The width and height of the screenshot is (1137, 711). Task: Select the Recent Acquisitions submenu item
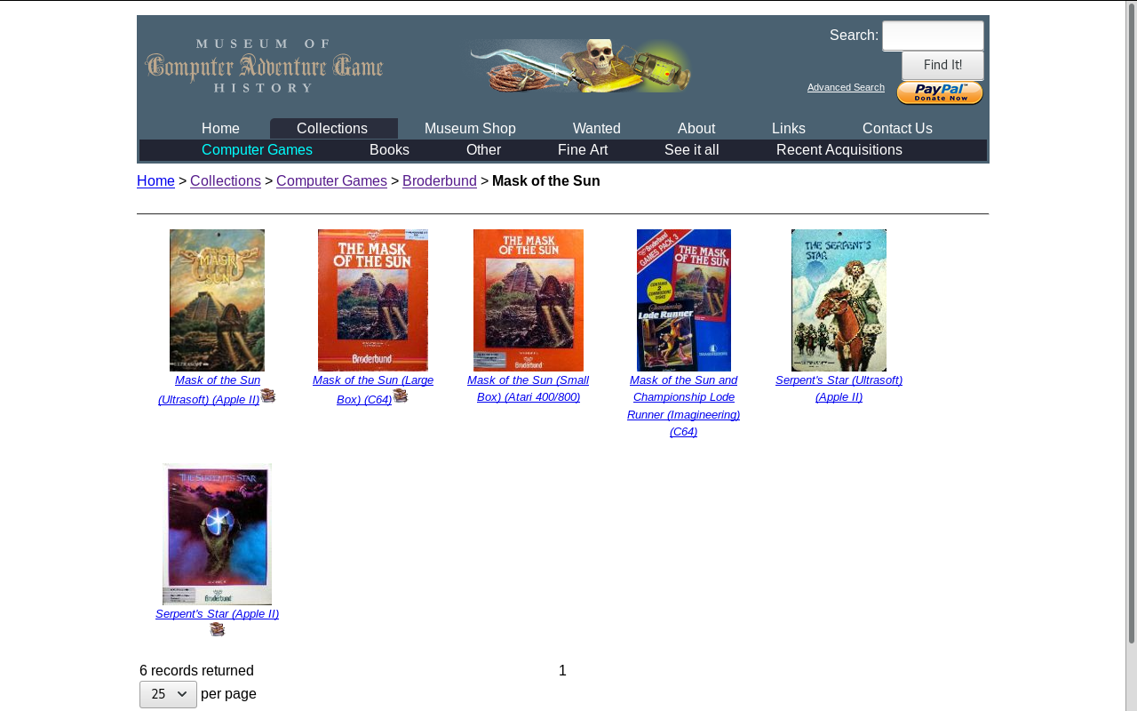tap(839, 150)
